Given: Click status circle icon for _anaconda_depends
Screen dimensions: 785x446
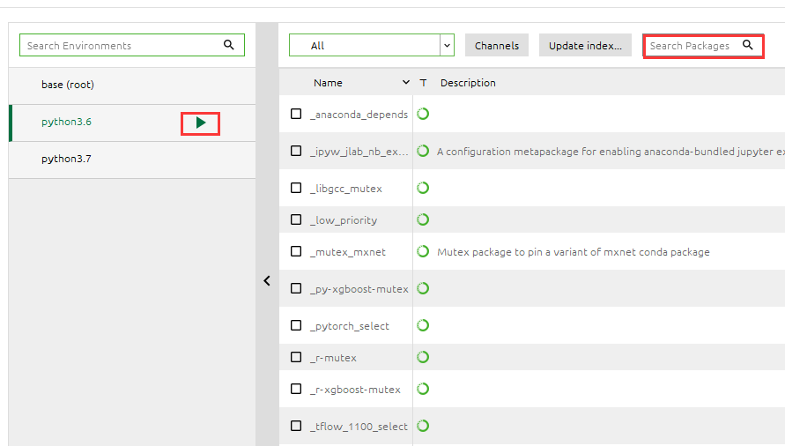Looking at the screenshot, I should (423, 114).
